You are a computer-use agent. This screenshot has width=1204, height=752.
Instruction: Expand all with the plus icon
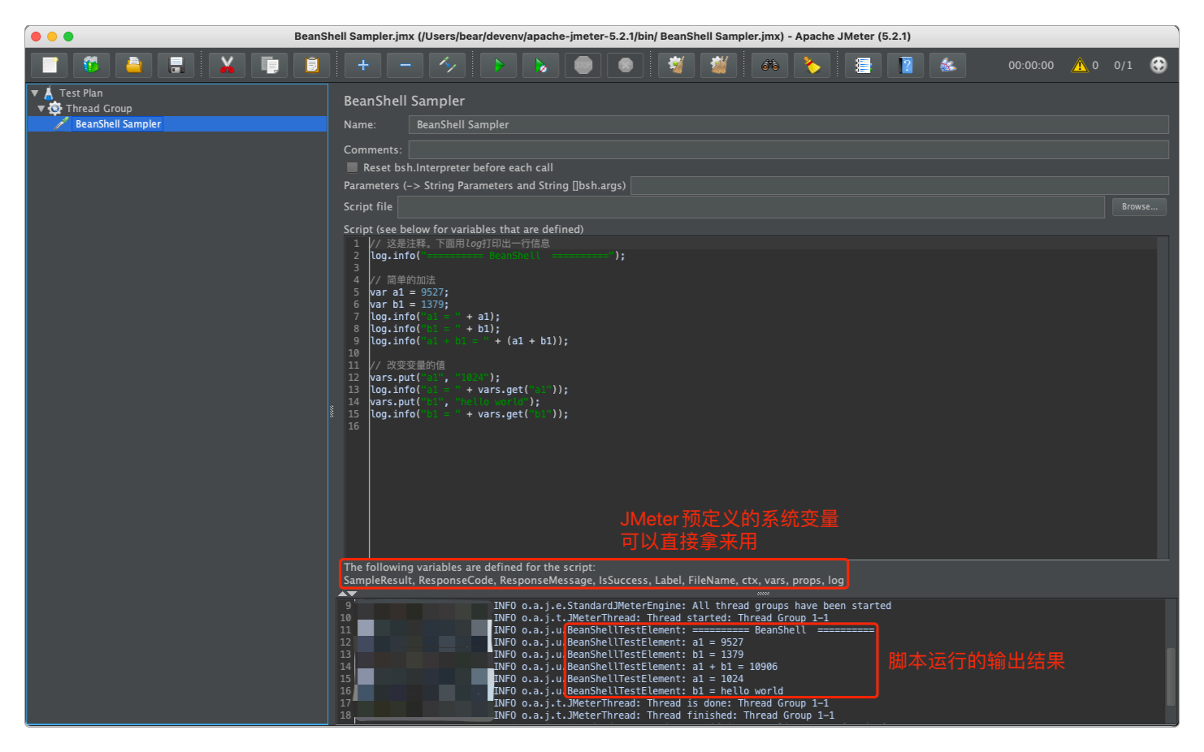[x=363, y=65]
